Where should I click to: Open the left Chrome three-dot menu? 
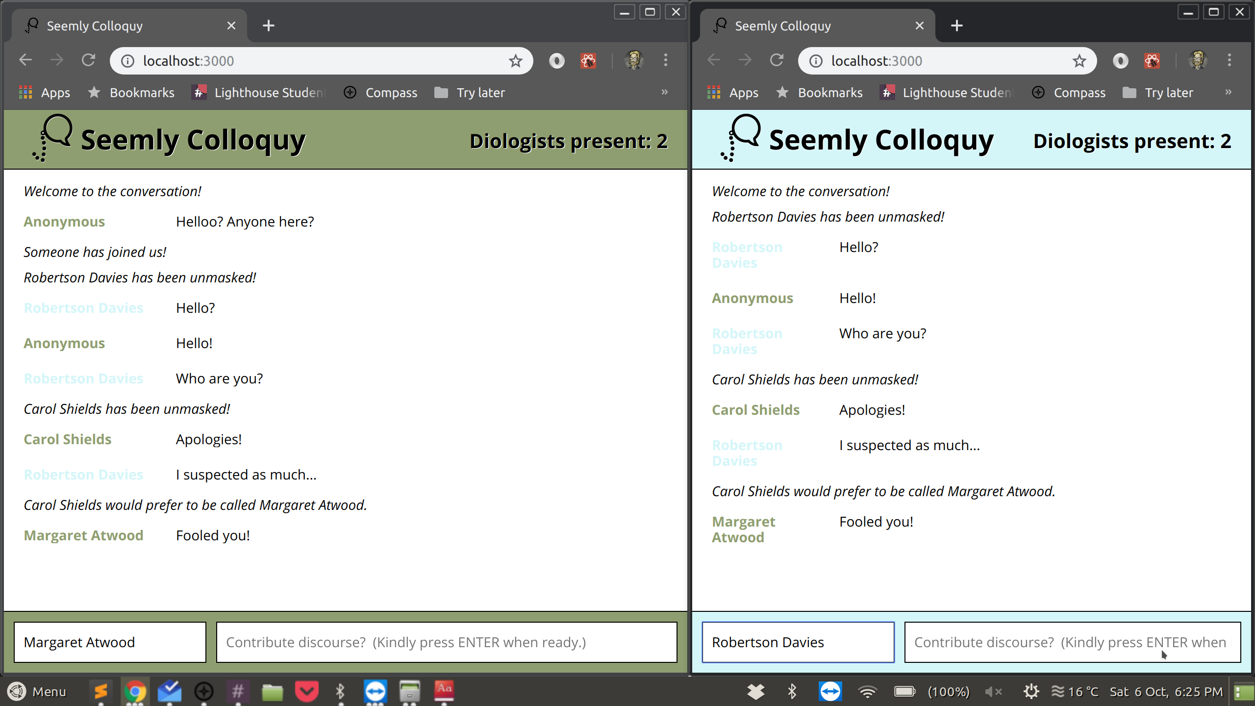click(x=665, y=60)
